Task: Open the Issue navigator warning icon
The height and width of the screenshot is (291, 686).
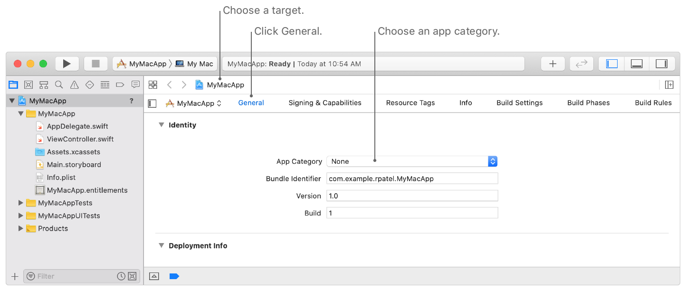Action: point(74,85)
